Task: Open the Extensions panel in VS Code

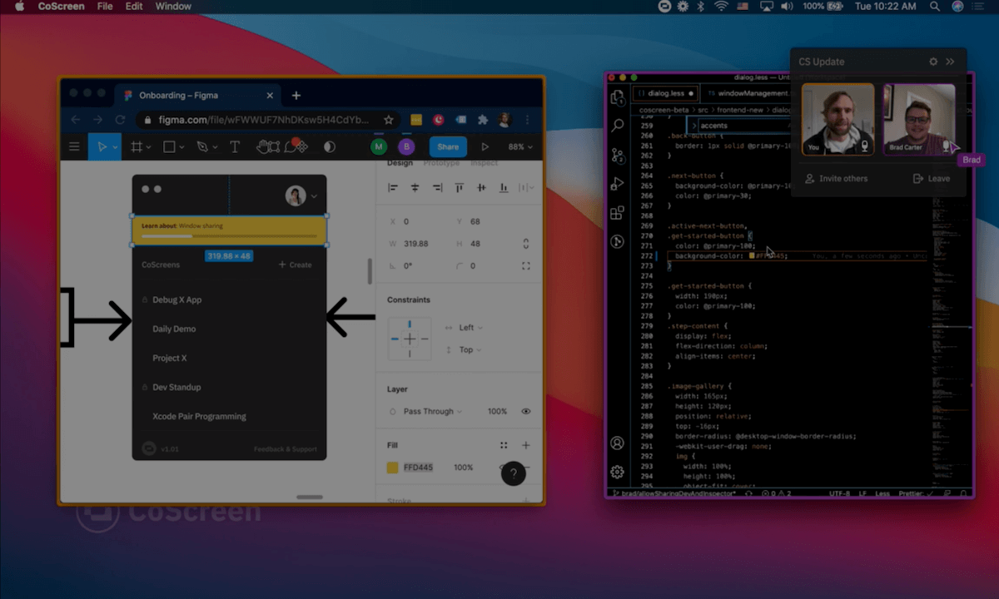Action: [617, 213]
